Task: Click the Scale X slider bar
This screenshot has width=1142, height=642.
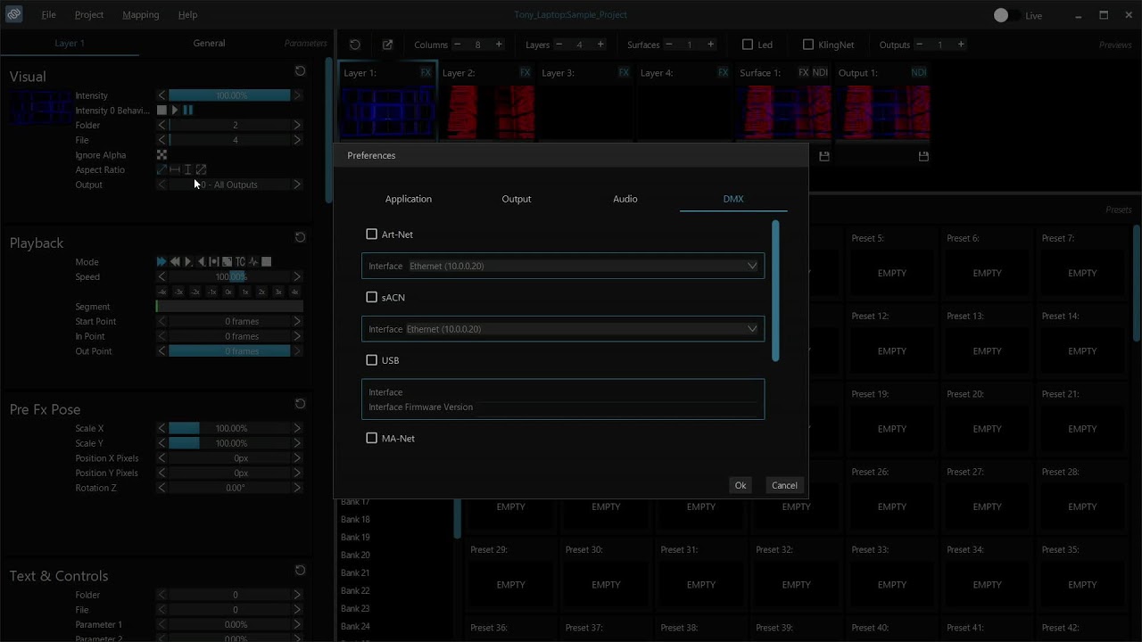Action: 229,429
